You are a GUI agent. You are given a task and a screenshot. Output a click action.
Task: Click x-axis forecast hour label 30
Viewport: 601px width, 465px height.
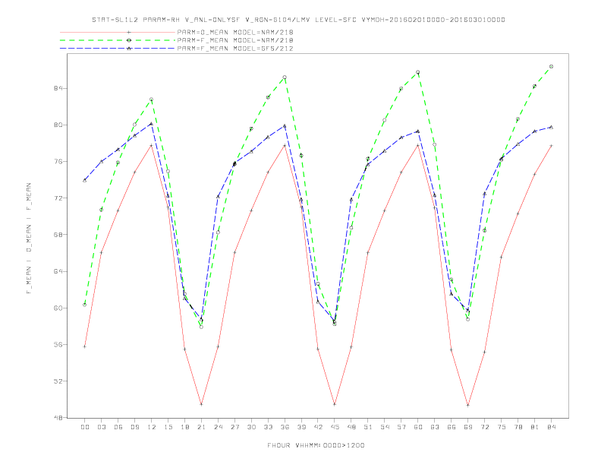coord(251,427)
